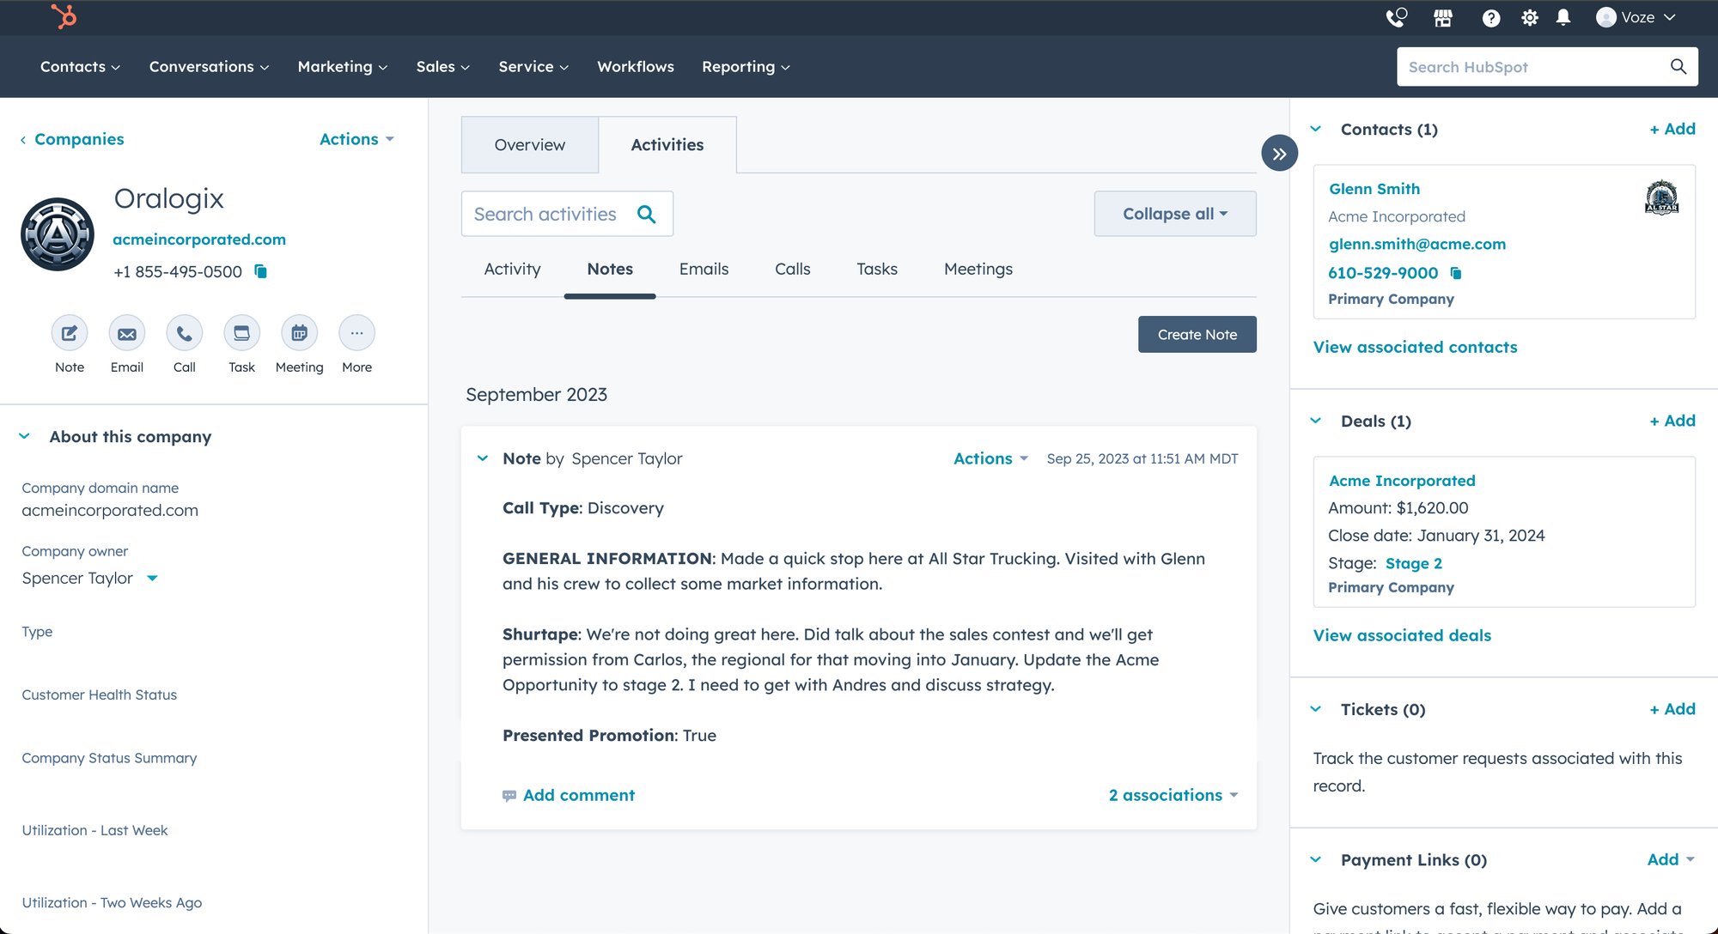The image size is (1718, 934).
Task: Switch to the Overview tab
Action: [530, 145]
